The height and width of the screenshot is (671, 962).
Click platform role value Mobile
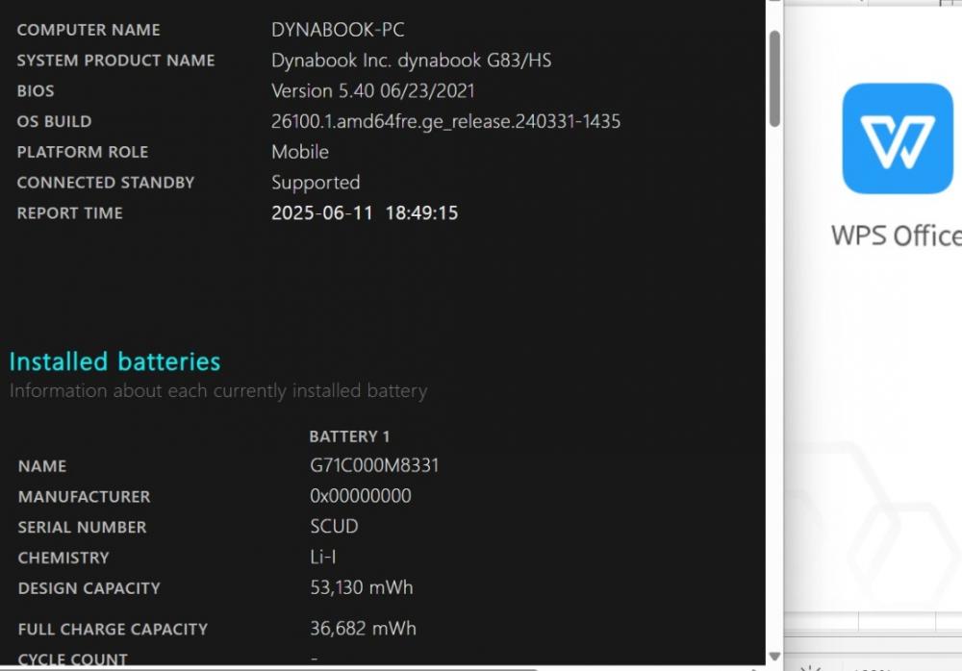click(300, 152)
